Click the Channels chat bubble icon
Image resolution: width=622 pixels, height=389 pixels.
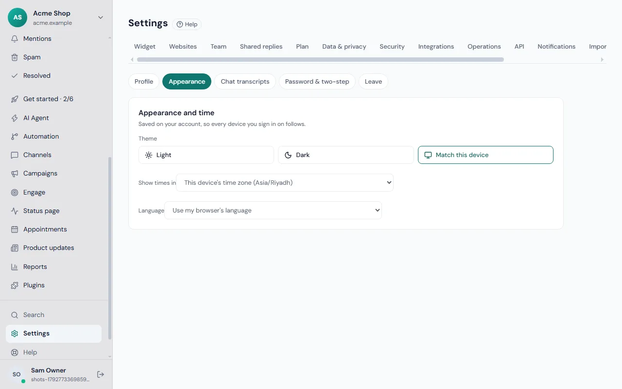15,155
